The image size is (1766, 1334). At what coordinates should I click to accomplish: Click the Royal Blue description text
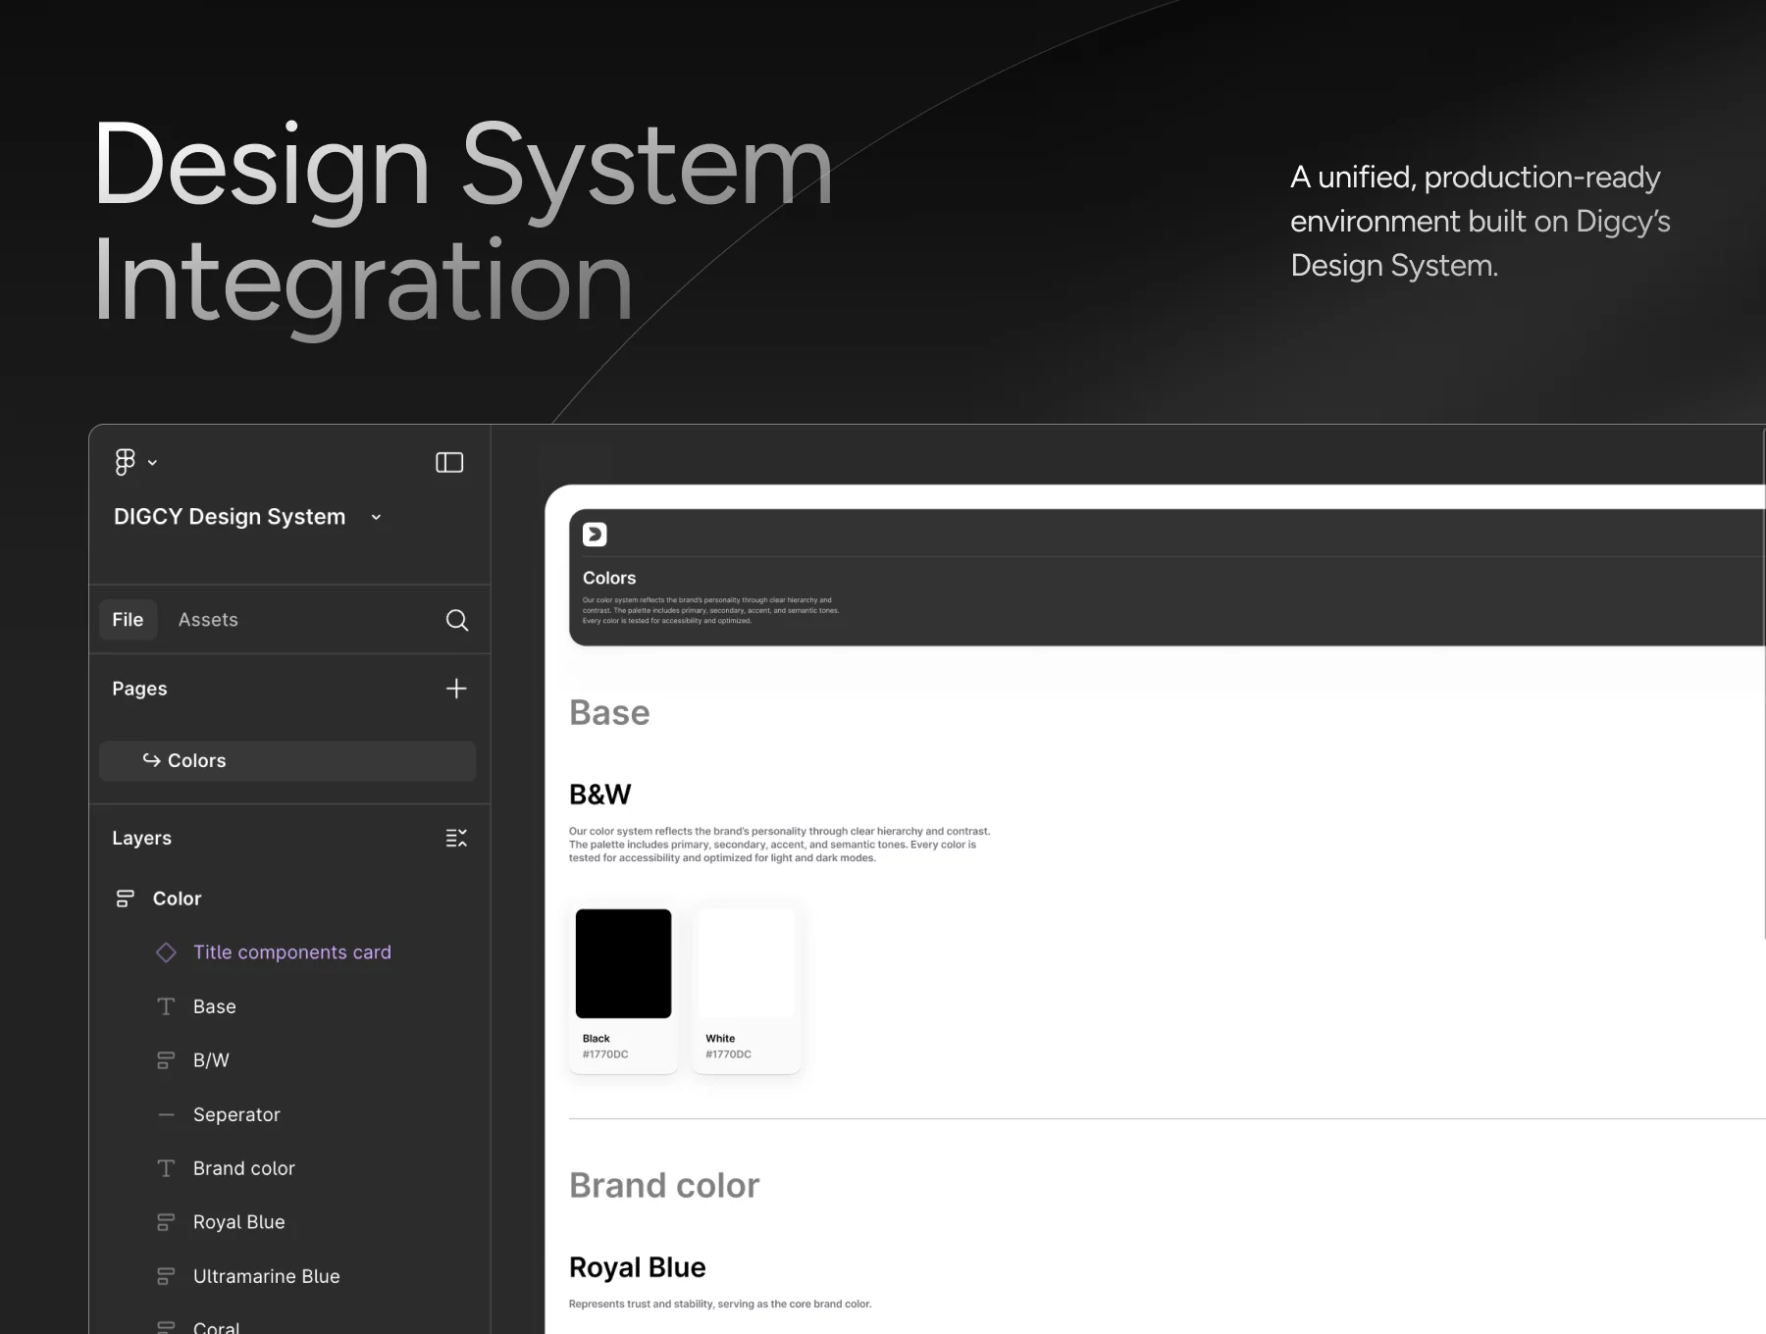coord(720,1304)
